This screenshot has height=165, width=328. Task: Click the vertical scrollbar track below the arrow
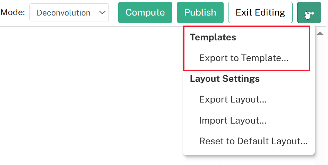click(x=320, y=100)
